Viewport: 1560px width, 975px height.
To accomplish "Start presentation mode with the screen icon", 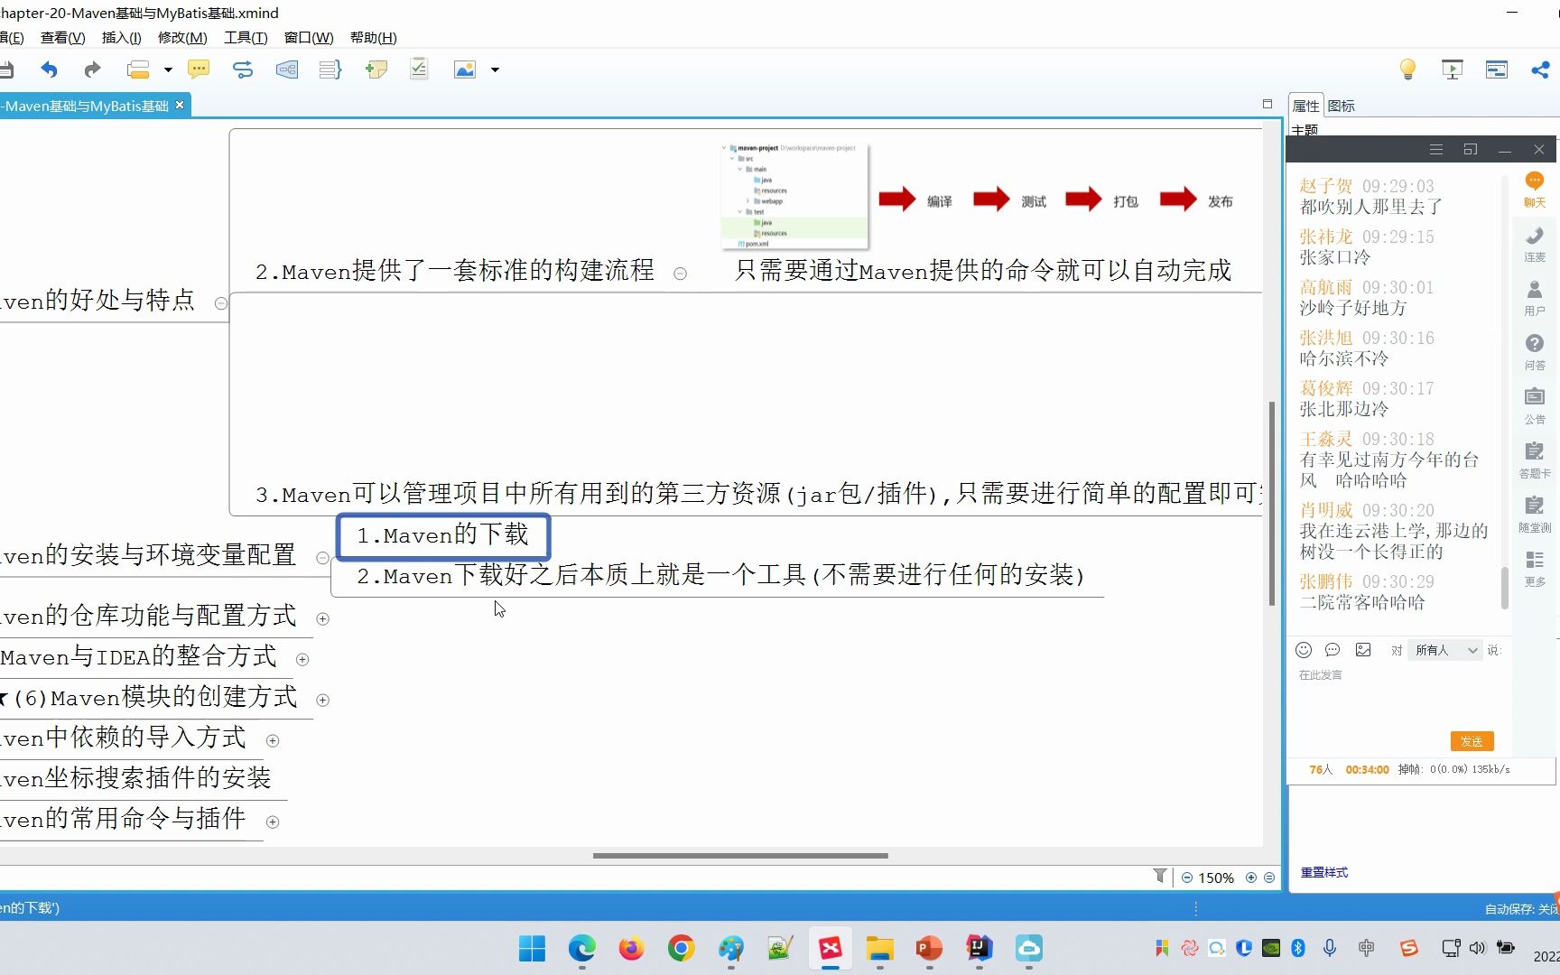I will [x=1453, y=70].
